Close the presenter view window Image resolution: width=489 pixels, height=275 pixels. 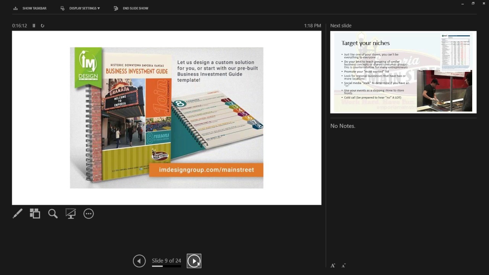(x=484, y=3)
